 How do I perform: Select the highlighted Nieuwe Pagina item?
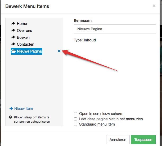[29, 51]
